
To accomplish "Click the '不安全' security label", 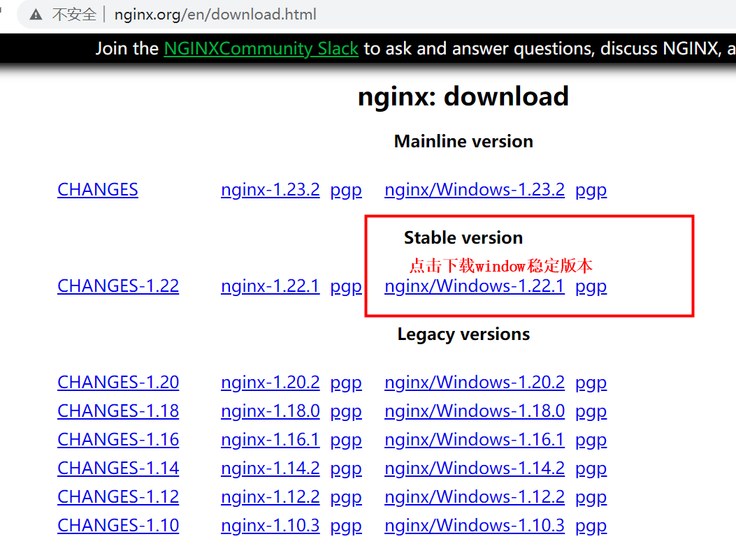I will tap(74, 15).
